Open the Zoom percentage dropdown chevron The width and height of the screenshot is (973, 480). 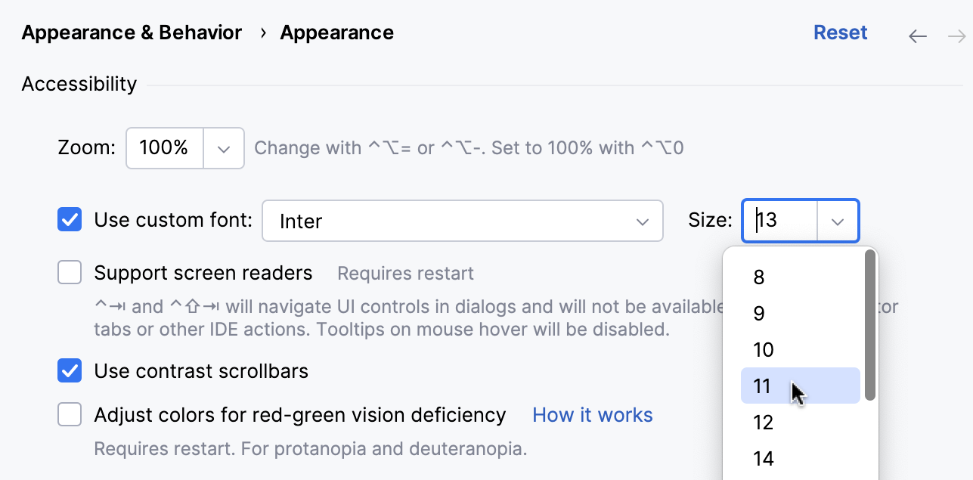(x=224, y=148)
